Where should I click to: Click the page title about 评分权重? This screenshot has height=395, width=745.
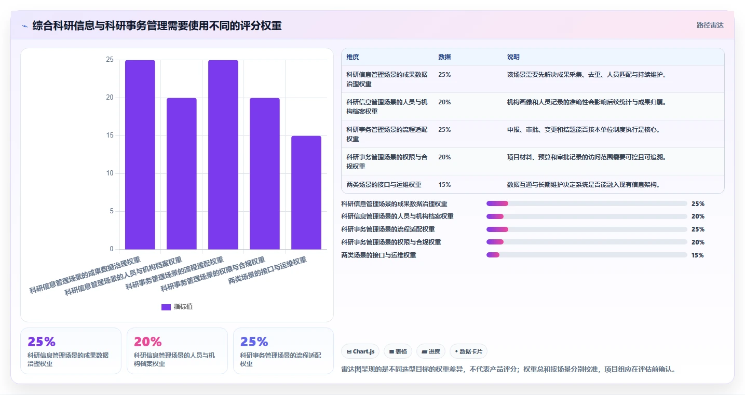157,26
